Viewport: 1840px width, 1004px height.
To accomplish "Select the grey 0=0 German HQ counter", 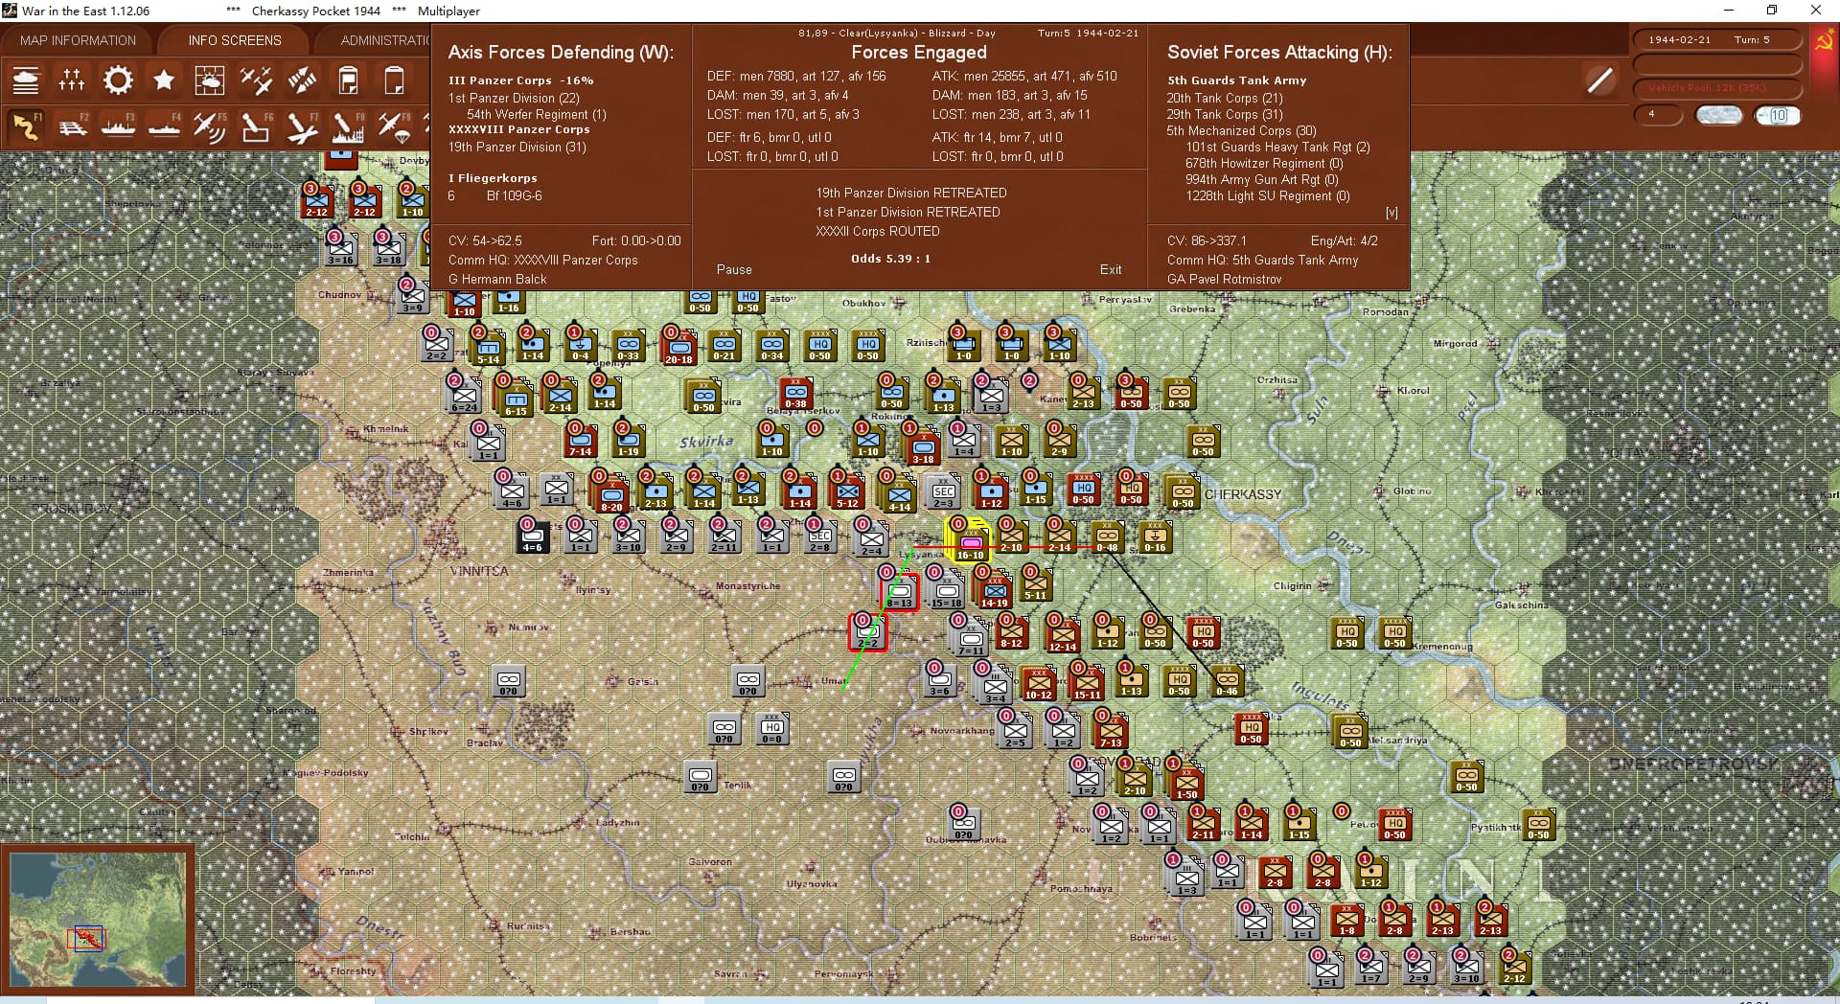I will click(771, 729).
